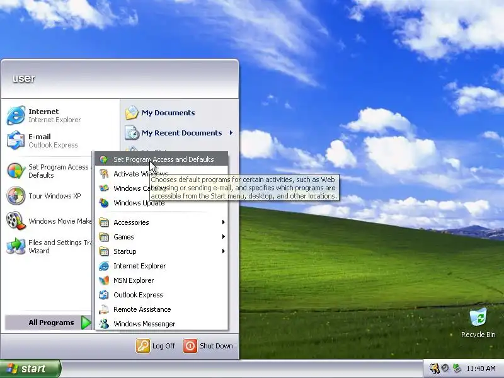Screen dimensions: 504x378
Task: Select Remote Assistance menu entry text
Action: [142, 309]
